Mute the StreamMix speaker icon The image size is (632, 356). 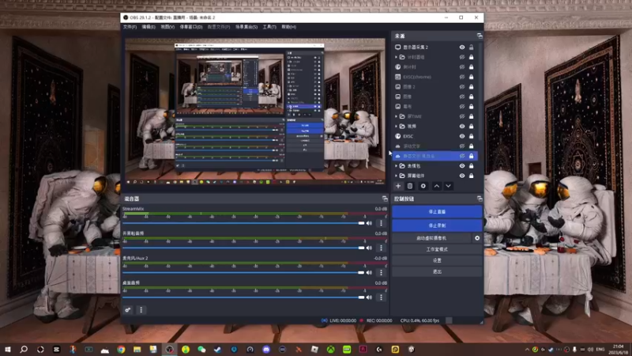coord(369,223)
